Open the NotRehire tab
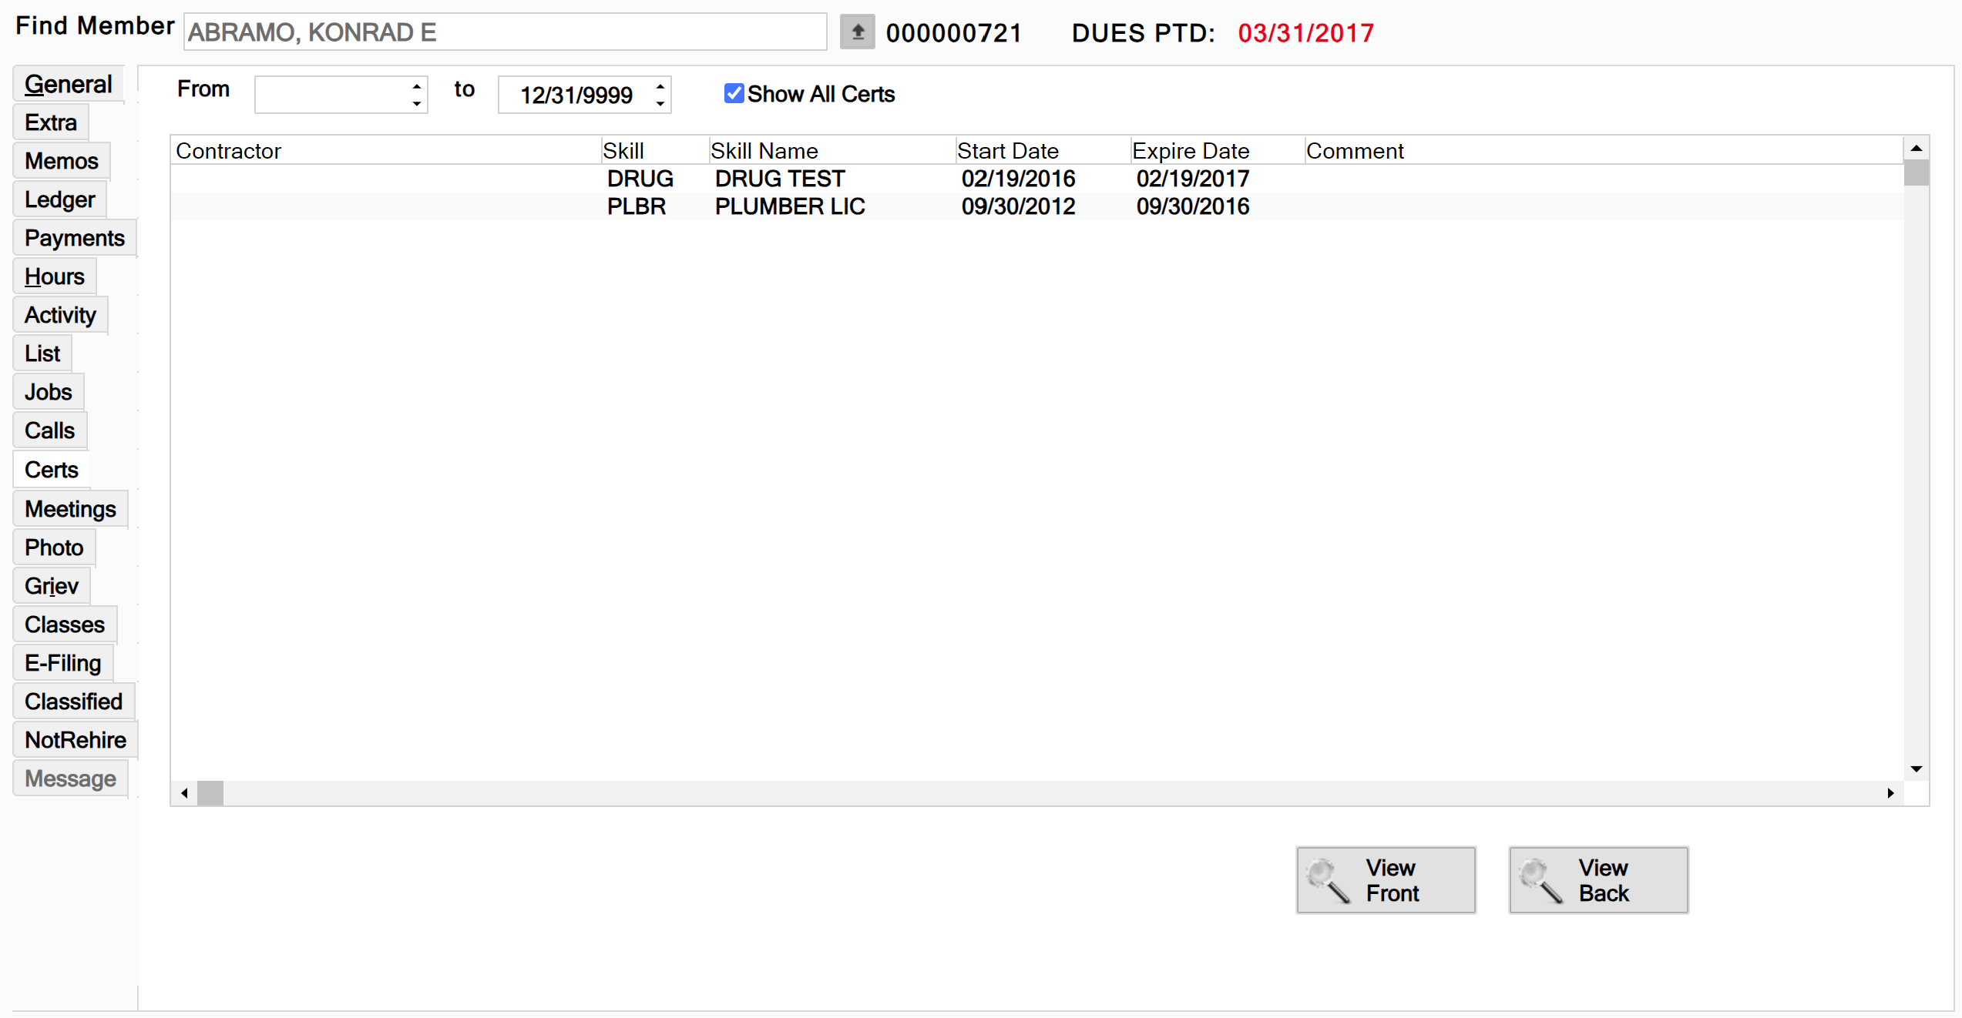 (75, 740)
